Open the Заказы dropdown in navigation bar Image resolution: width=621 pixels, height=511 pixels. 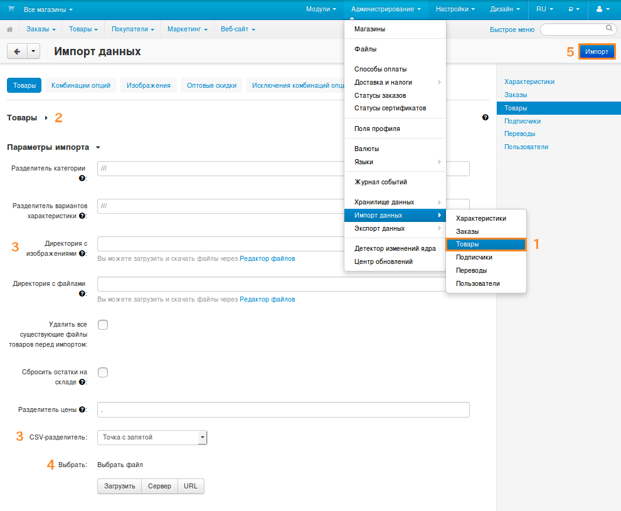pyautogui.click(x=41, y=29)
